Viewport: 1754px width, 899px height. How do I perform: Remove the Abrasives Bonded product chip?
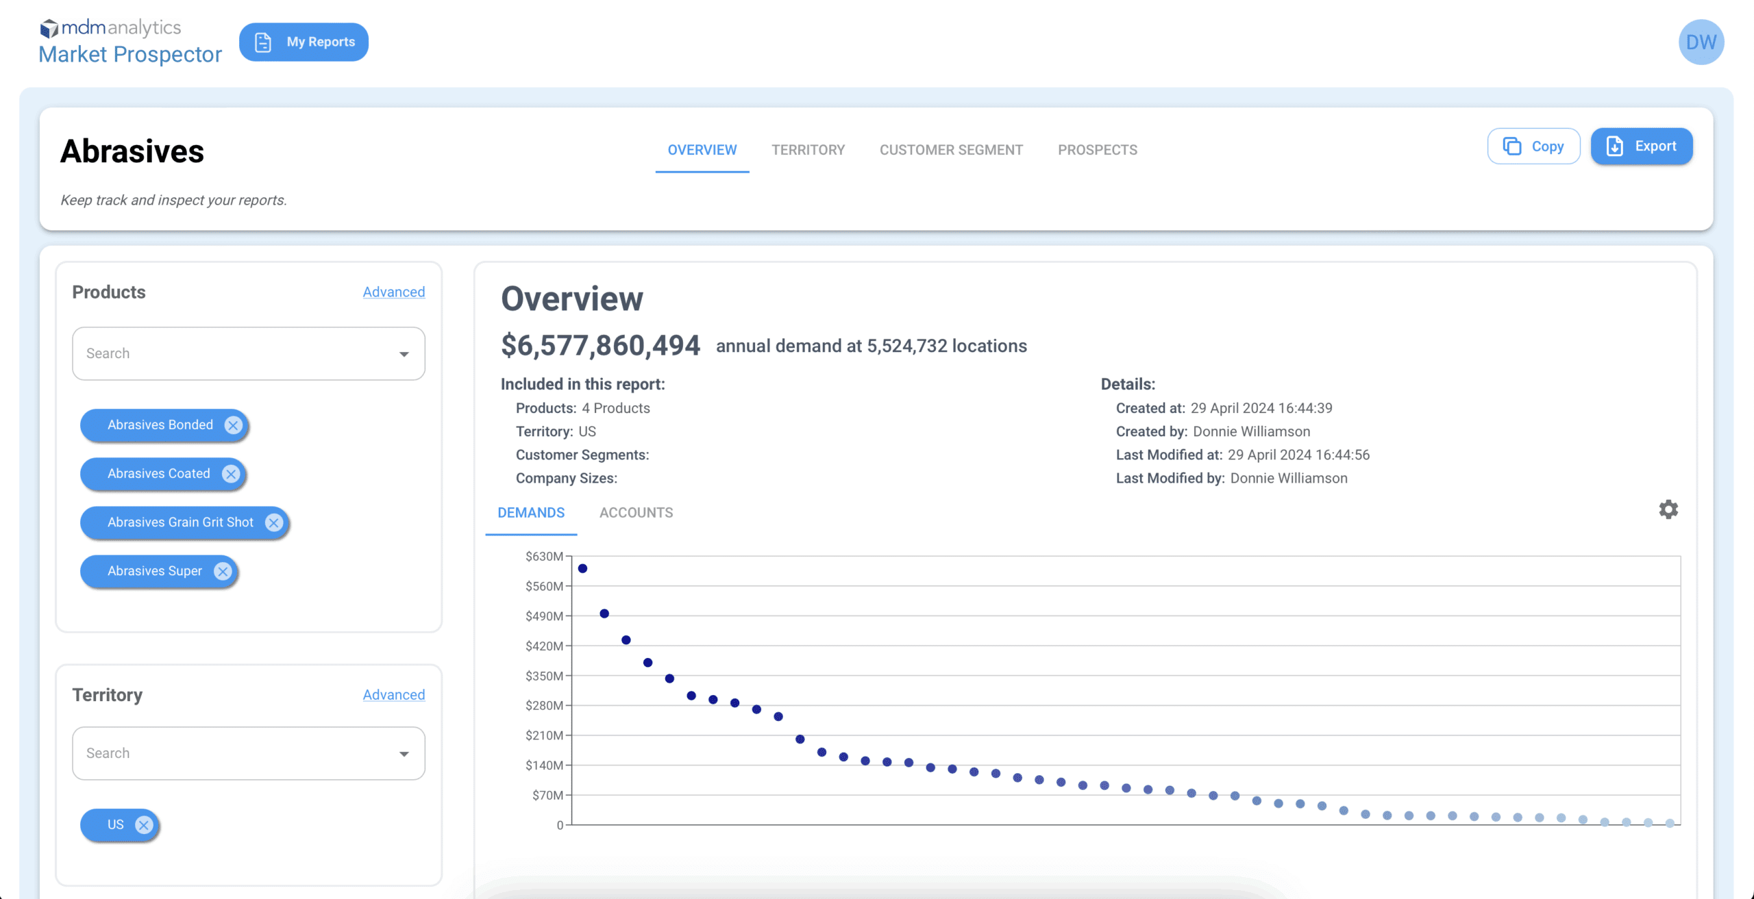click(234, 425)
